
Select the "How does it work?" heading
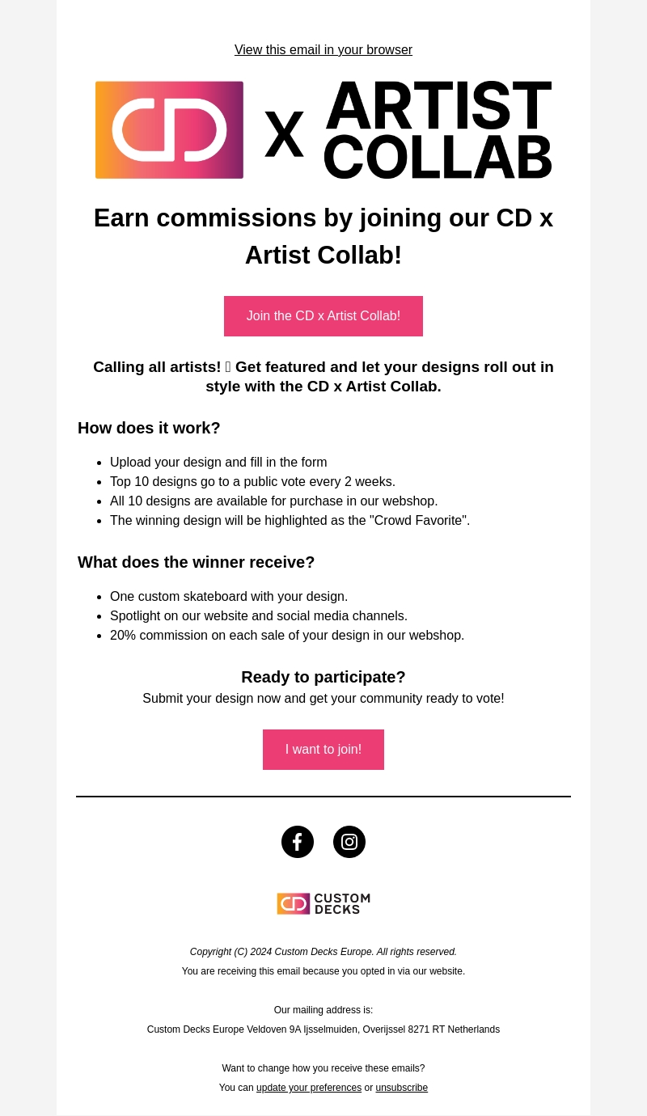click(x=149, y=428)
